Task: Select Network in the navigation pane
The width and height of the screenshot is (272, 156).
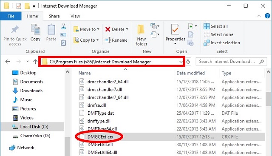Action: coord(22,147)
